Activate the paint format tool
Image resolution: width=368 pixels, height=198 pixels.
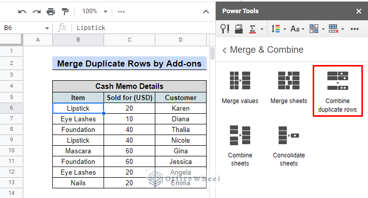pos(65,12)
